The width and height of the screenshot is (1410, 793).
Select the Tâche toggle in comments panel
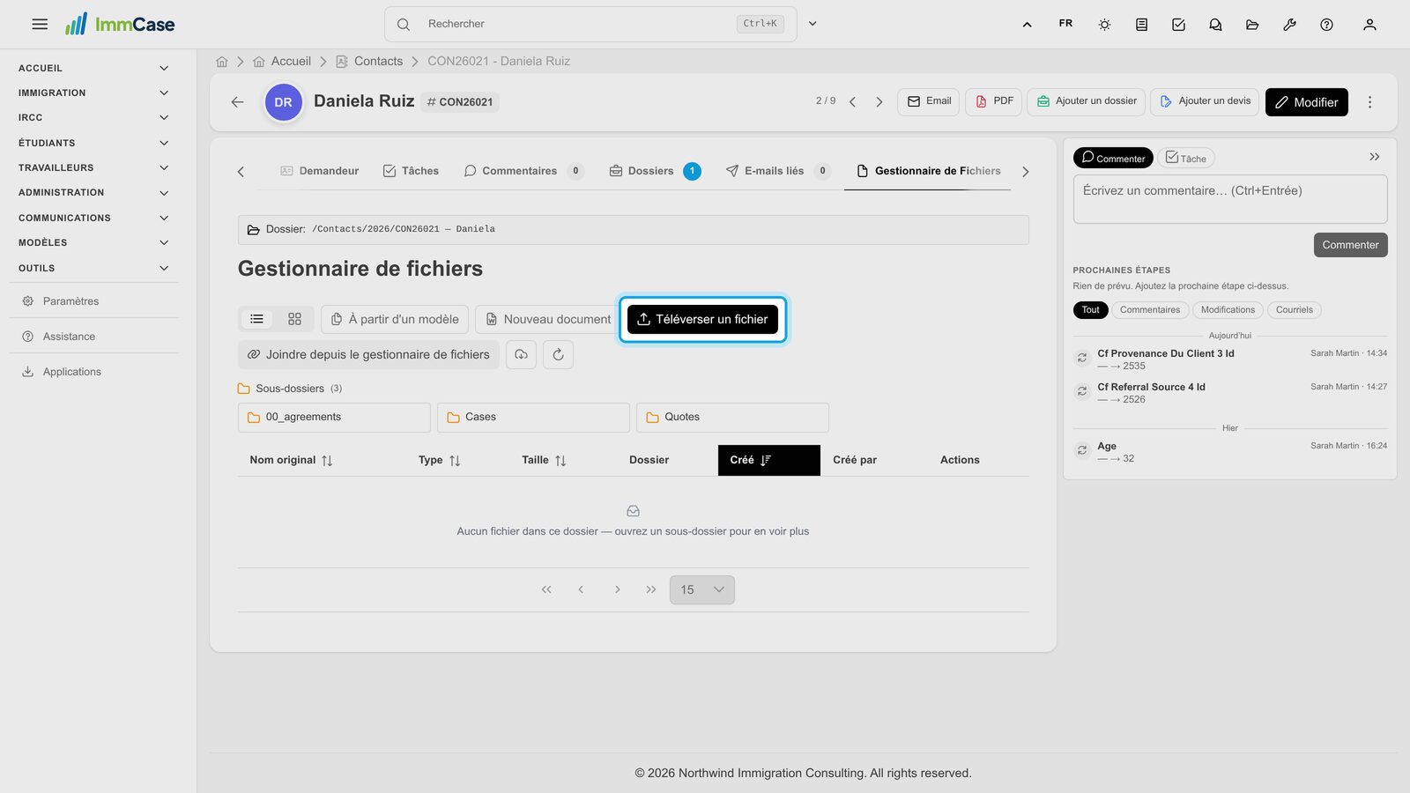[x=1186, y=158]
